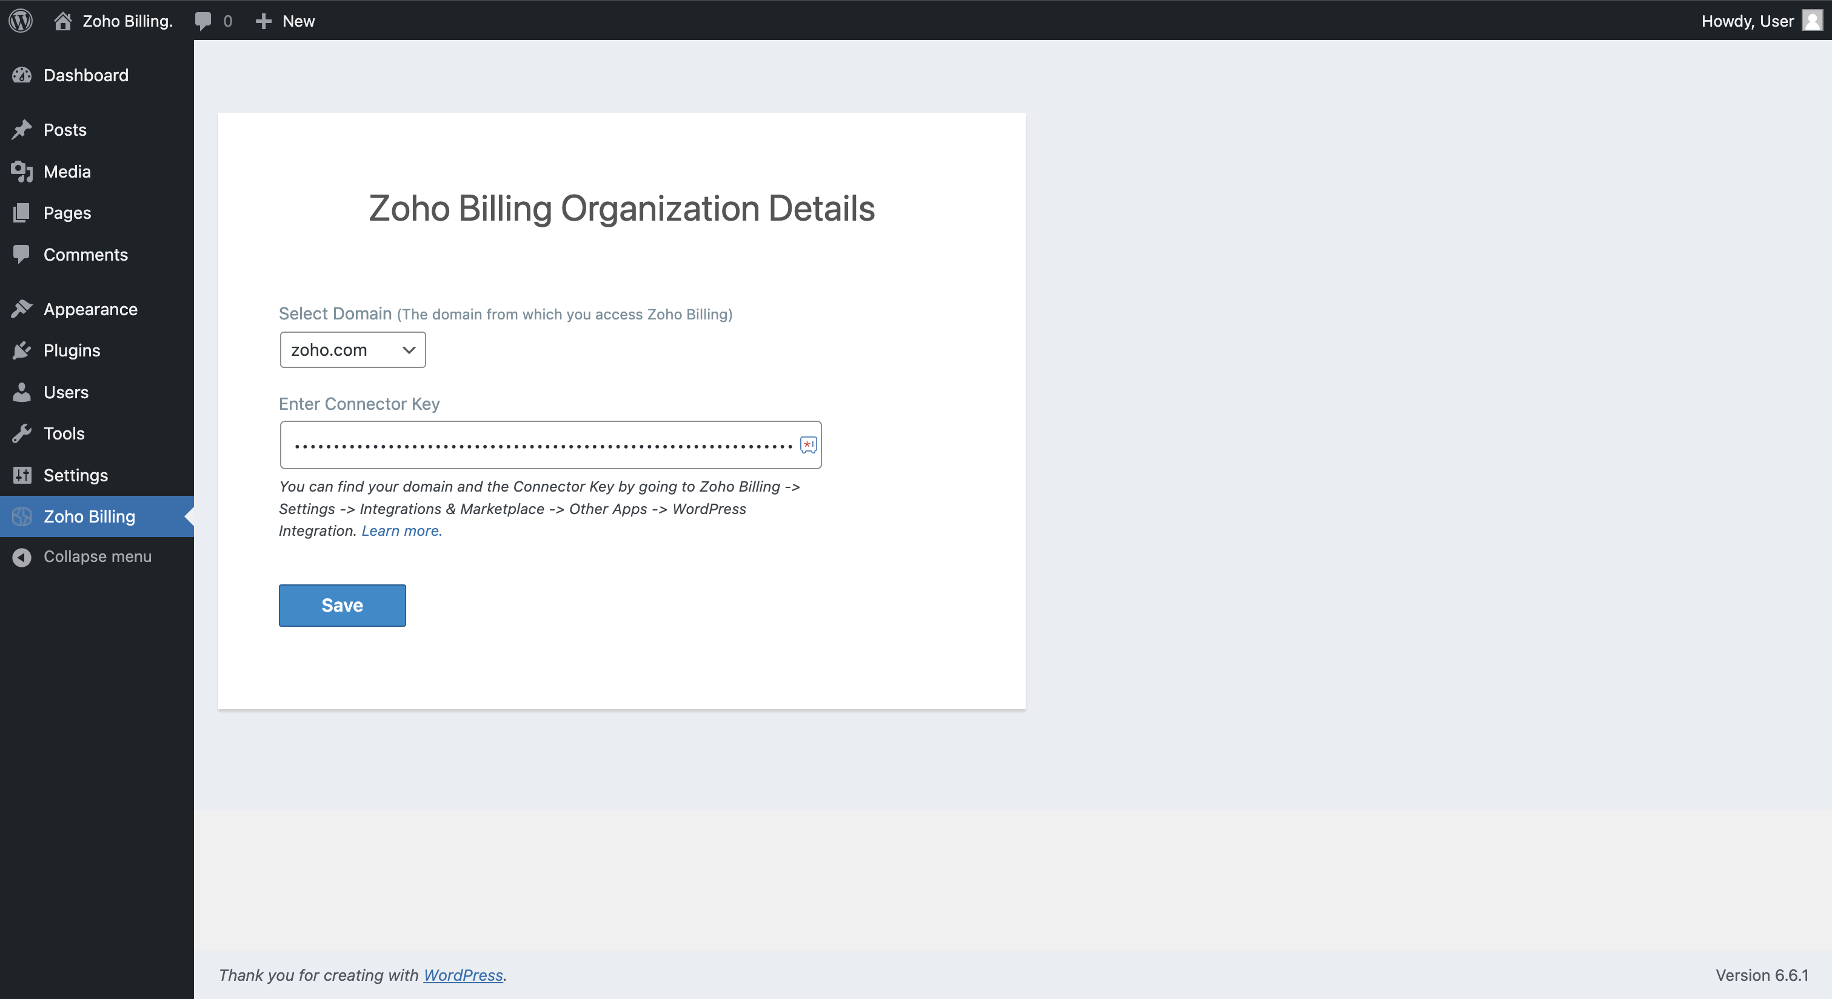
Task: Click the WordPress logo icon
Action: click(21, 21)
